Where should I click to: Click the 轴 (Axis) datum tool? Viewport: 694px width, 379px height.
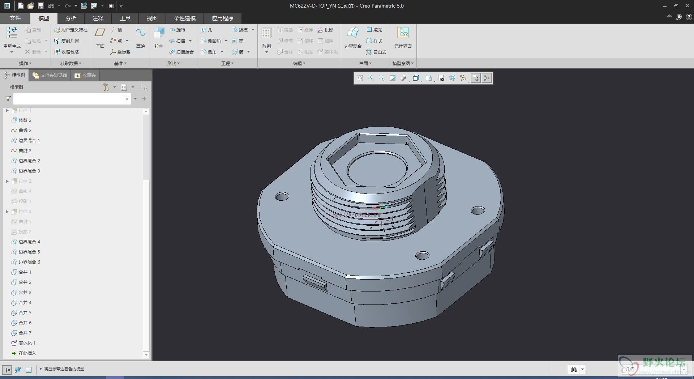pyautogui.click(x=116, y=30)
